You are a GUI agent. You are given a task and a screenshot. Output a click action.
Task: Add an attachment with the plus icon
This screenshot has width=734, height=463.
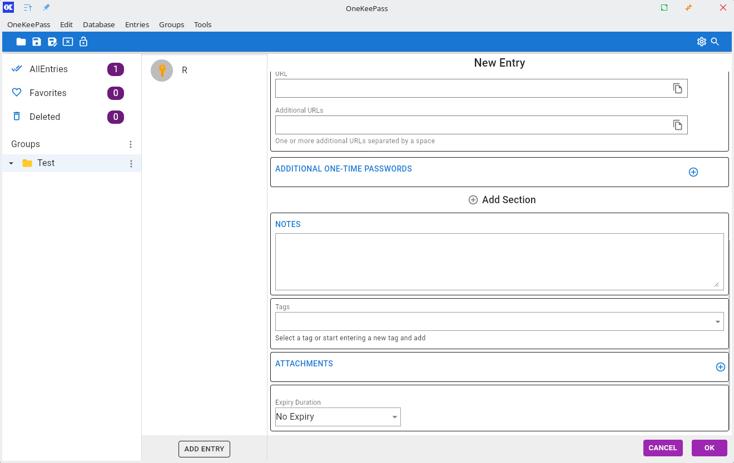pos(720,367)
